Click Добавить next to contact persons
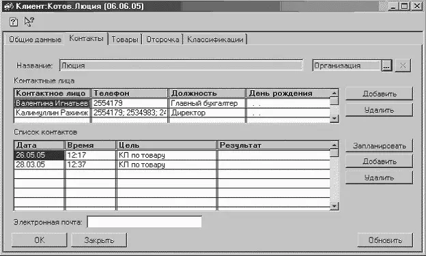Image resolution: width=426 pixels, height=256 pixels. coord(379,94)
